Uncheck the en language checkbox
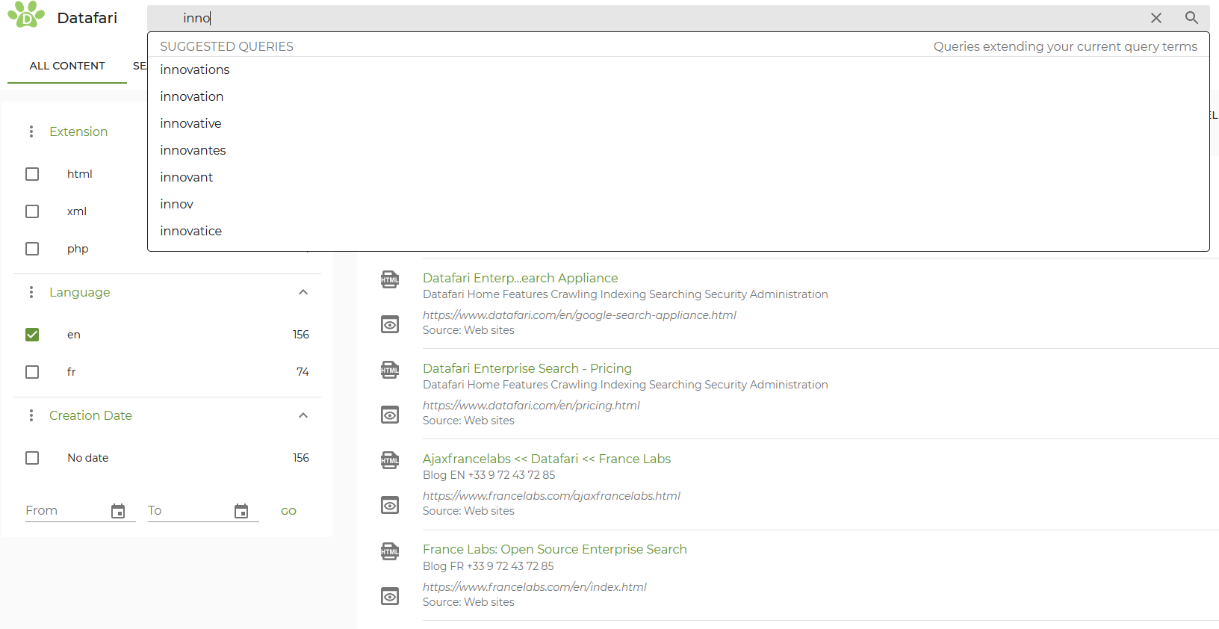The height and width of the screenshot is (629, 1219). pyautogui.click(x=32, y=335)
